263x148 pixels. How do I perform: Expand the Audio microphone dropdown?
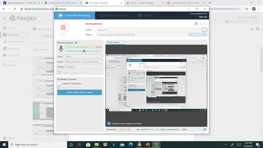pos(84,62)
